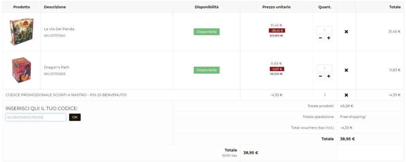Decrease Dragon's Path quantity with minus

(x=320, y=77)
